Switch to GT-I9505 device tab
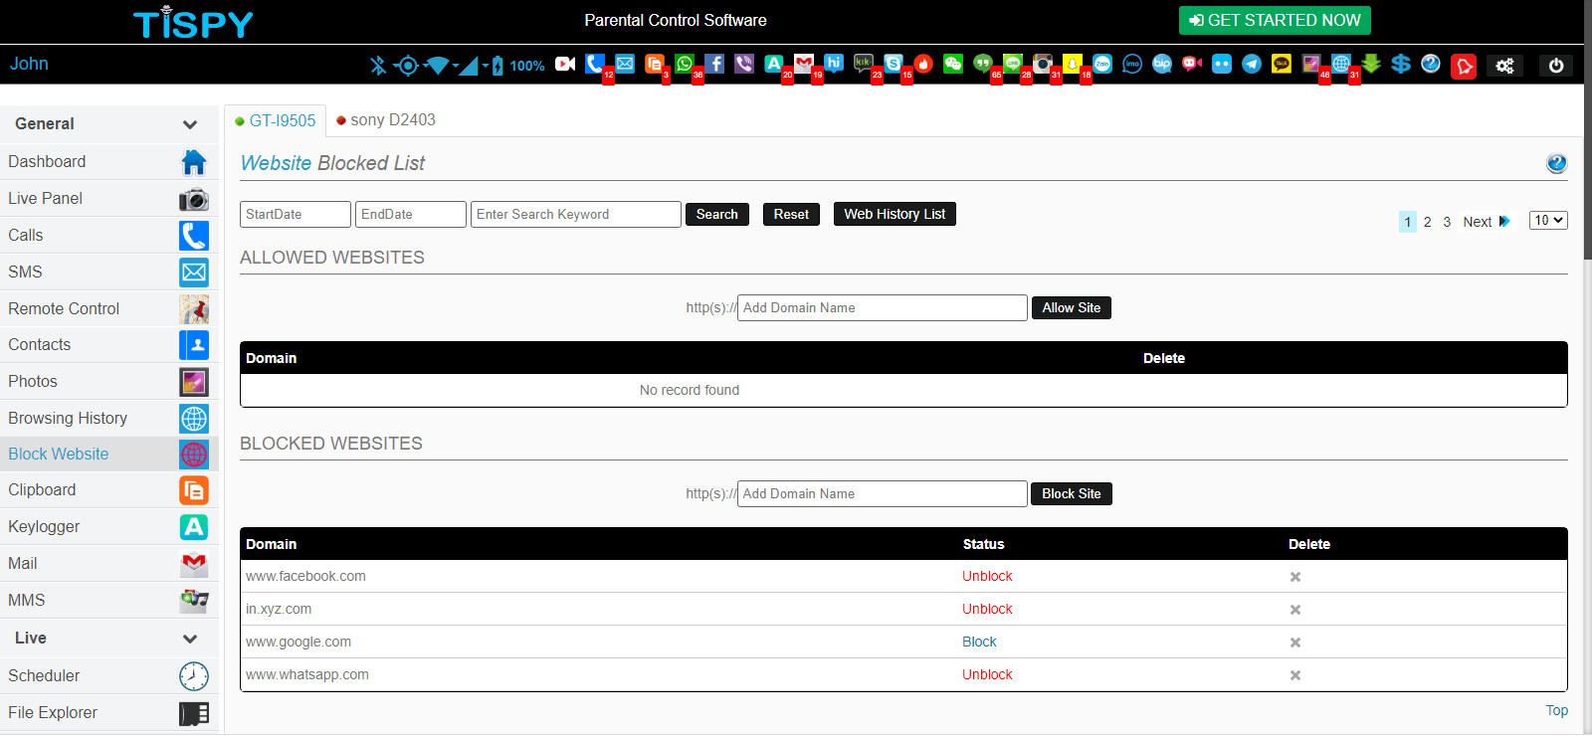 pos(276,120)
